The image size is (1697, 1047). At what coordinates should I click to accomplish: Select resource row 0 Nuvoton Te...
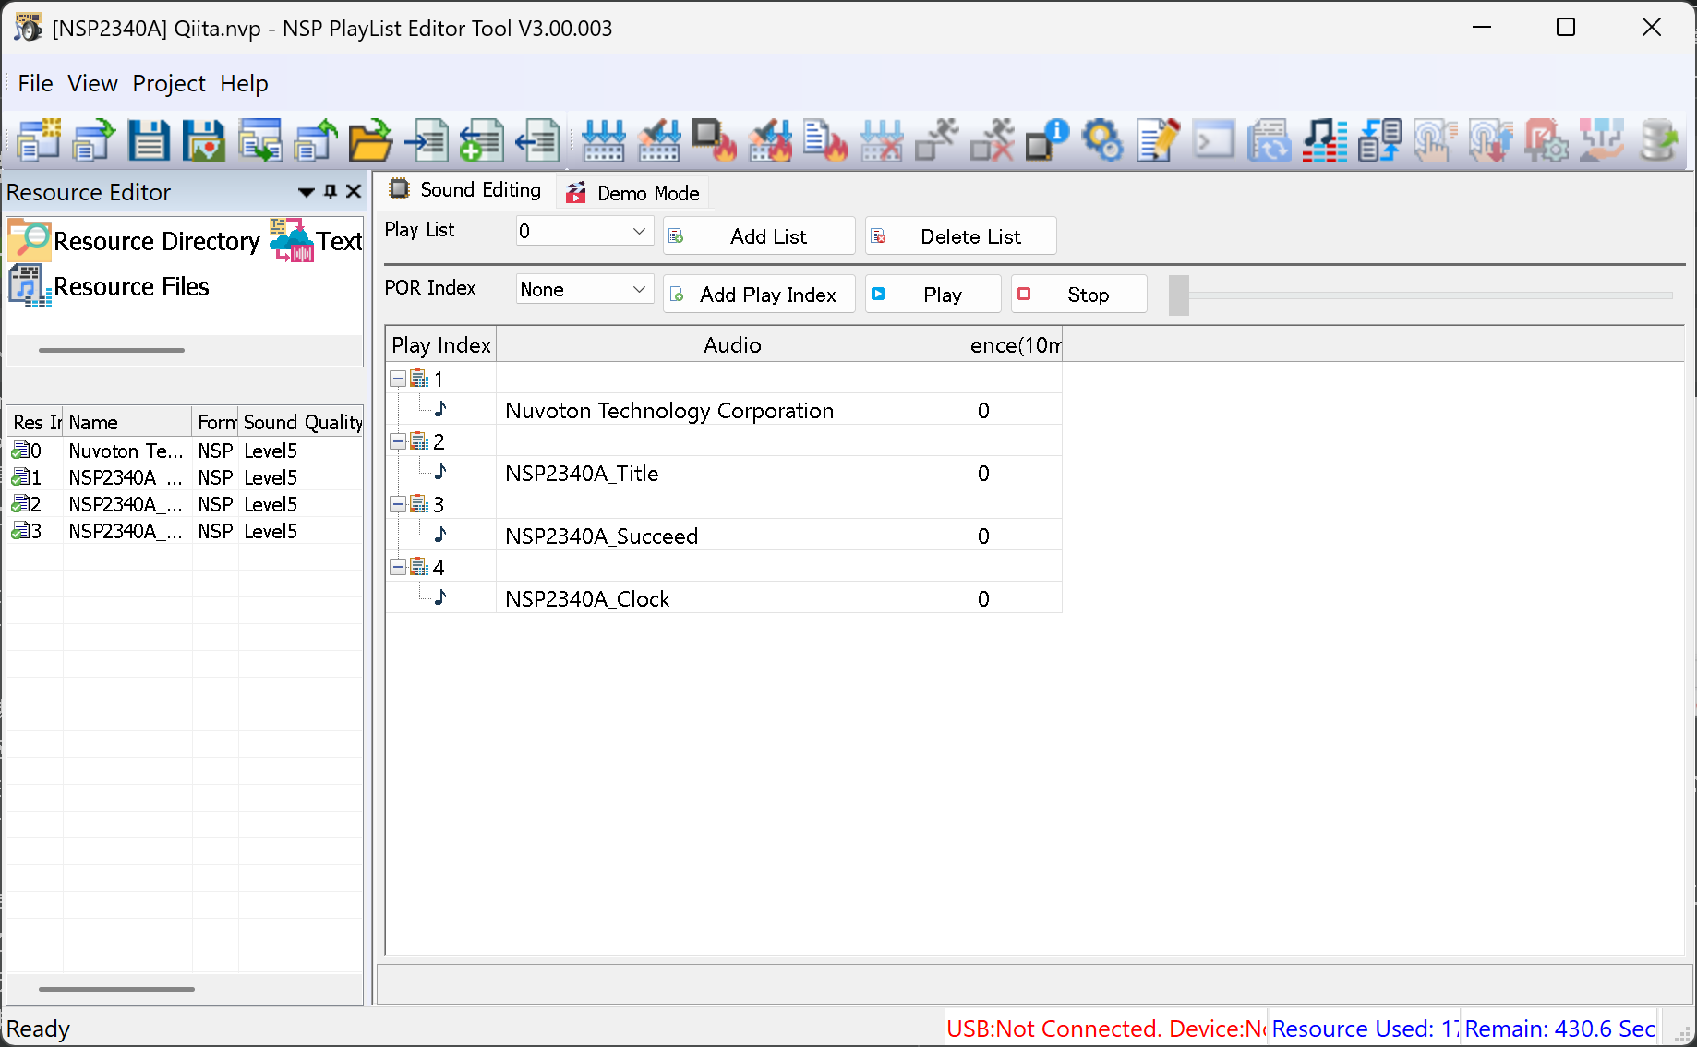pos(185,451)
